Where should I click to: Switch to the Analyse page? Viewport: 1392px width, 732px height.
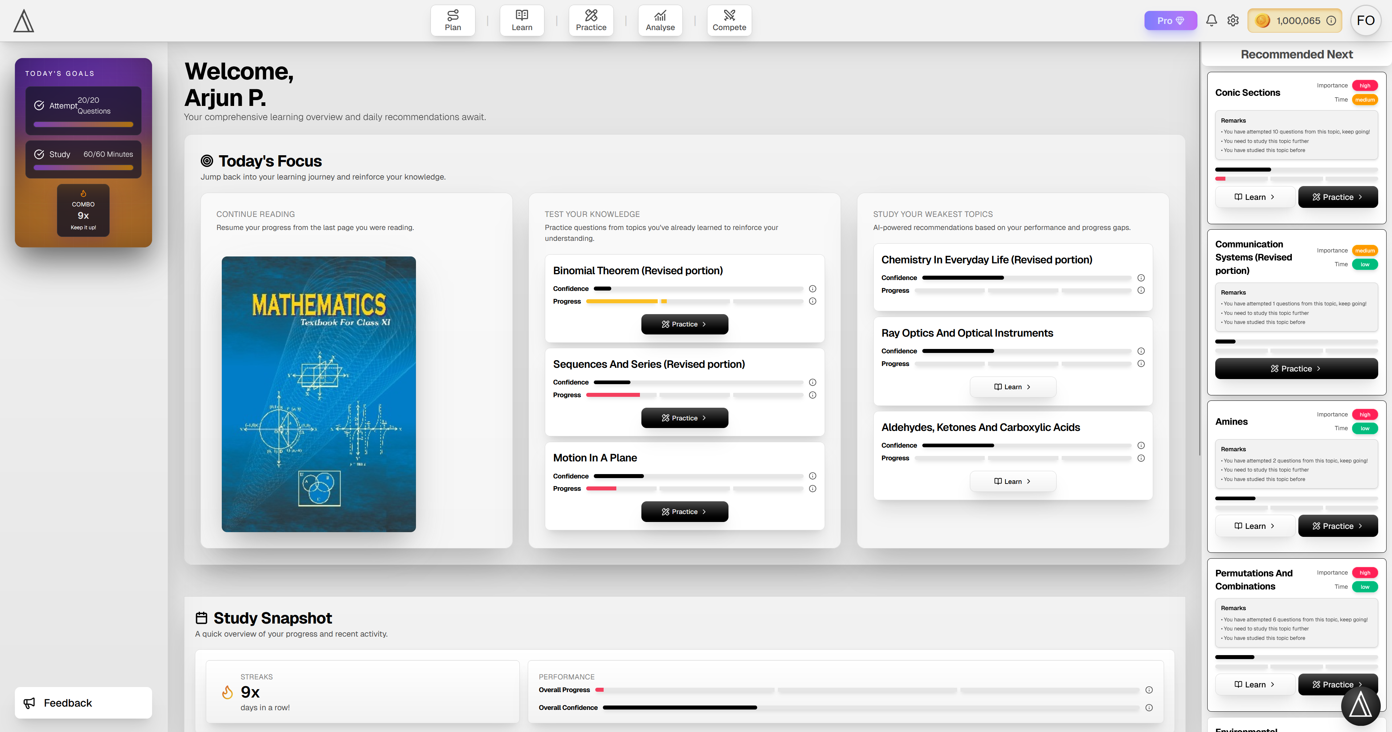tap(660, 20)
